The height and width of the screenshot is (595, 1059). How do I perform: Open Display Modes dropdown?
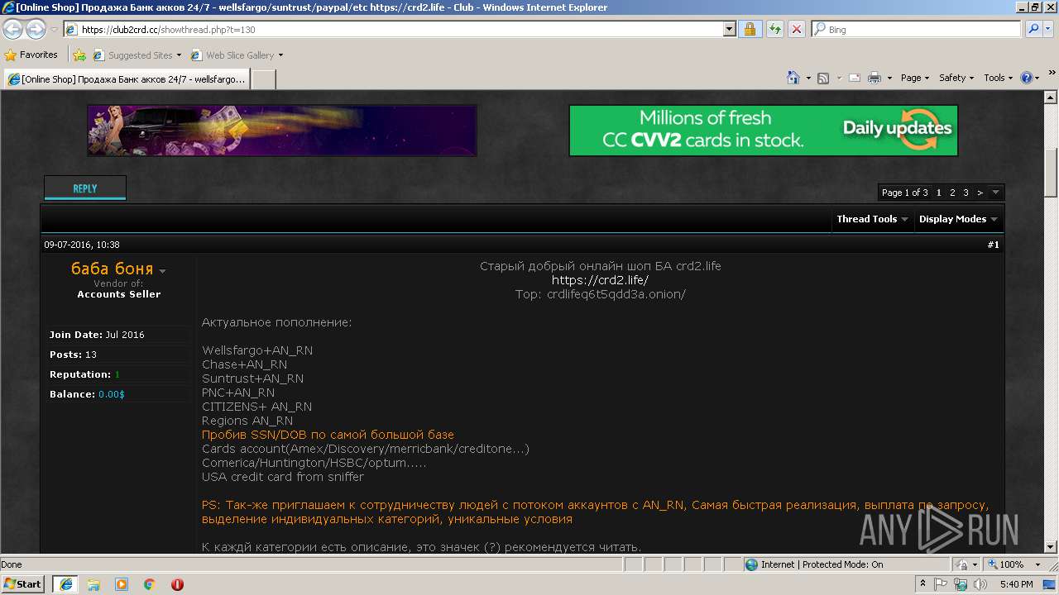958,219
